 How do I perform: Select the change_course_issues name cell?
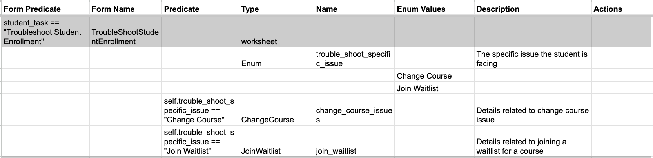[x=354, y=115]
